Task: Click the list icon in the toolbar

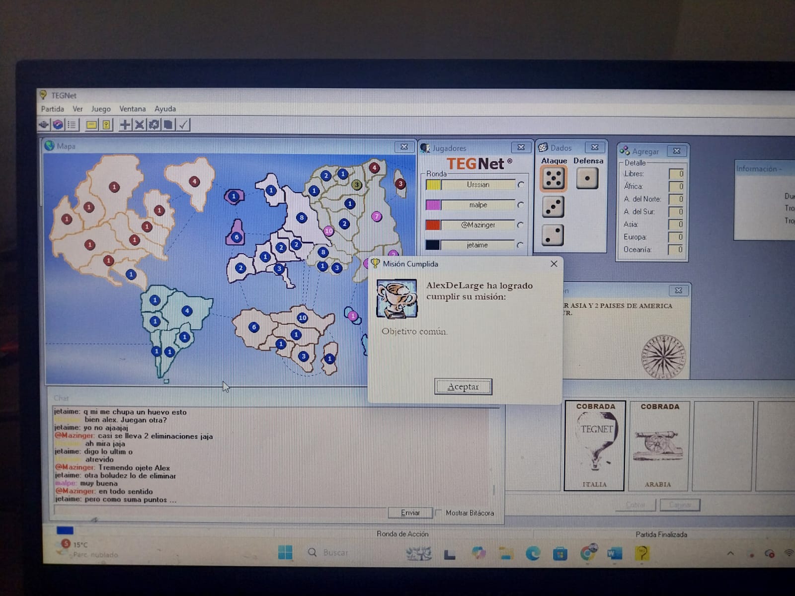Action: click(72, 125)
